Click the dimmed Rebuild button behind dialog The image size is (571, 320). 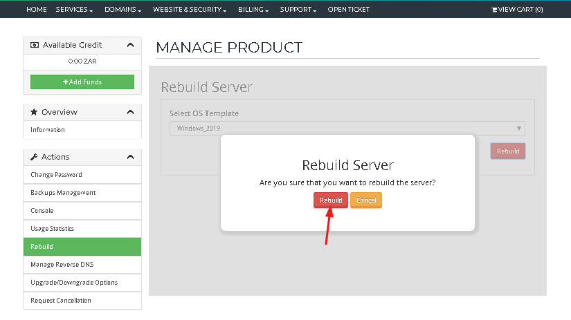click(508, 151)
